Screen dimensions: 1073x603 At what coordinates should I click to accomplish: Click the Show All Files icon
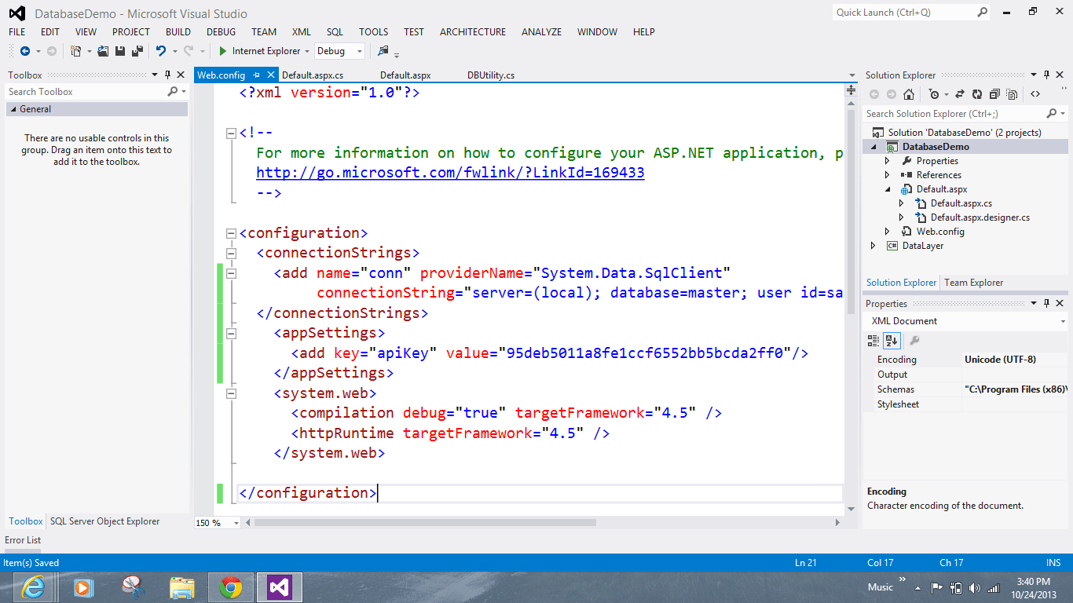click(x=1010, y=93)
